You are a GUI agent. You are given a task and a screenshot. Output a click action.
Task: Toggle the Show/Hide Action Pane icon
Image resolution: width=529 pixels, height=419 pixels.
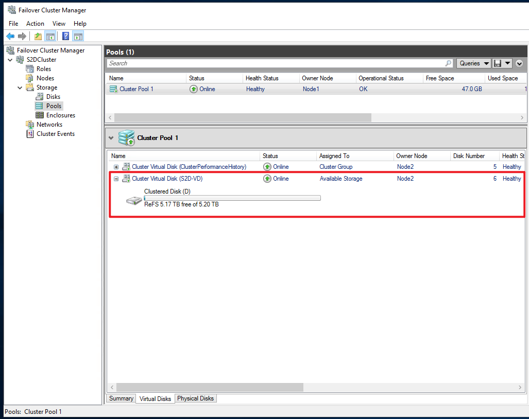pyautogui.click(x=78, y=36)
